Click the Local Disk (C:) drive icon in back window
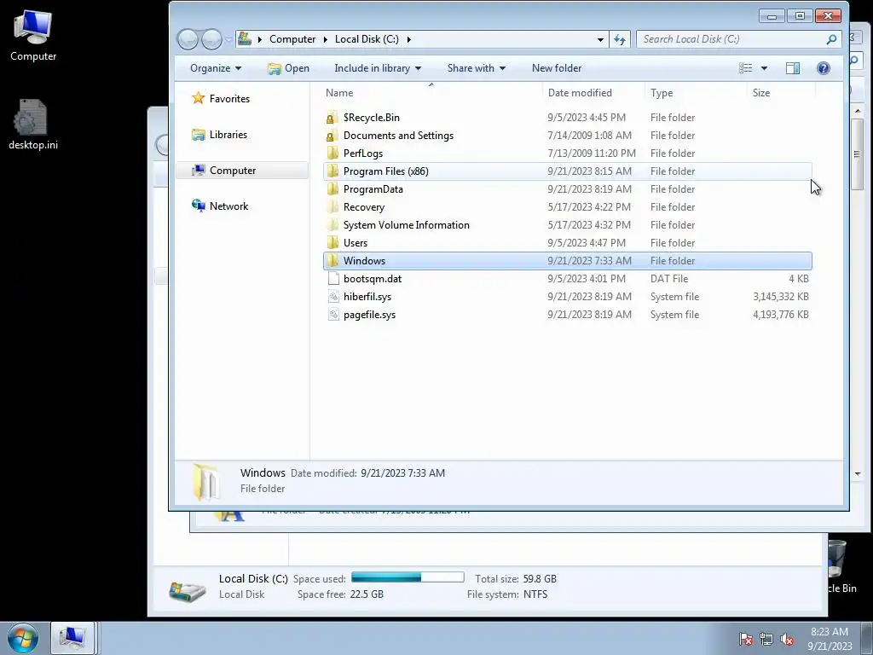This screenshot has width=873, height=655. (x=187, y=591)
